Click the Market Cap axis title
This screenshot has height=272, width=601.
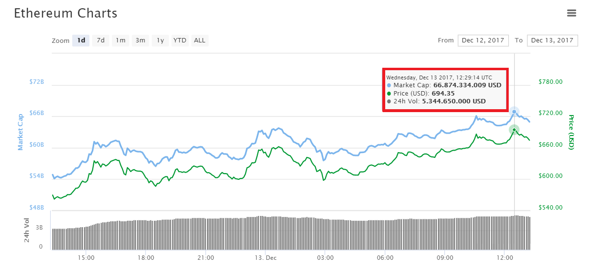(21, 132)
